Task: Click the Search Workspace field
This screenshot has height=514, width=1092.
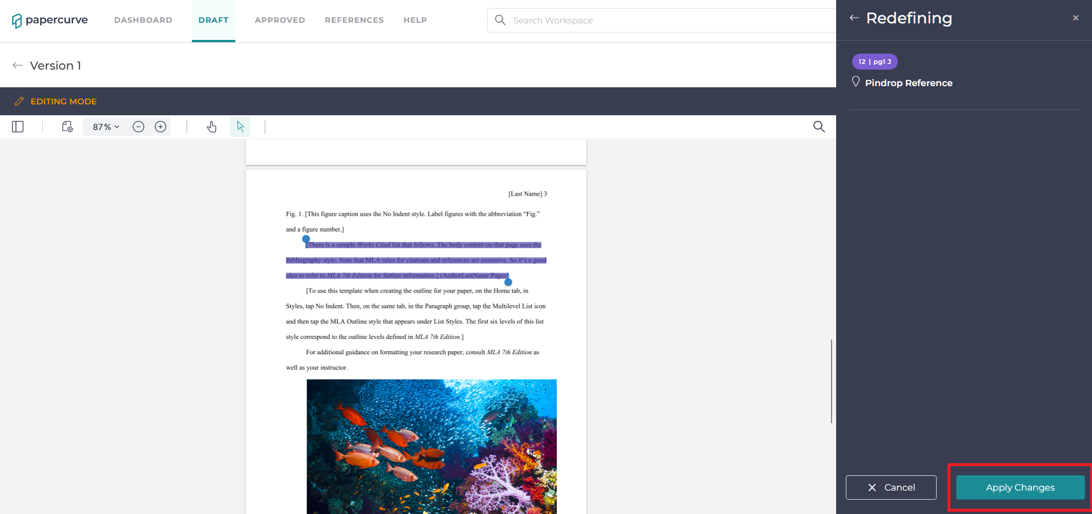Action: pyautogui.click(x=661, y=21)
